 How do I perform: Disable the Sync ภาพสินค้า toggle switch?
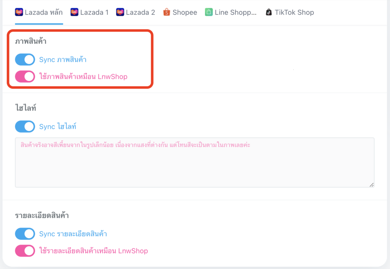coord(25,60)
